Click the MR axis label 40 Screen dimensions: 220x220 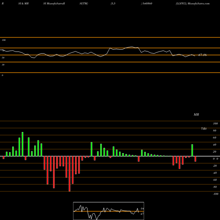215,145
